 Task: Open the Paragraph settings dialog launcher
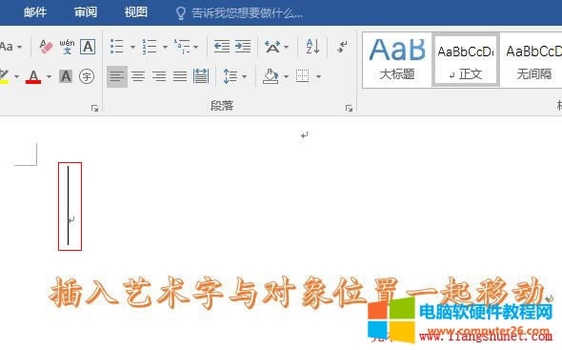click(x=349, y=108)
